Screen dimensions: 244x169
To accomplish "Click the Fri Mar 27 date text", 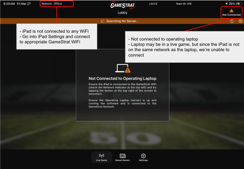I will click(24, 4).
